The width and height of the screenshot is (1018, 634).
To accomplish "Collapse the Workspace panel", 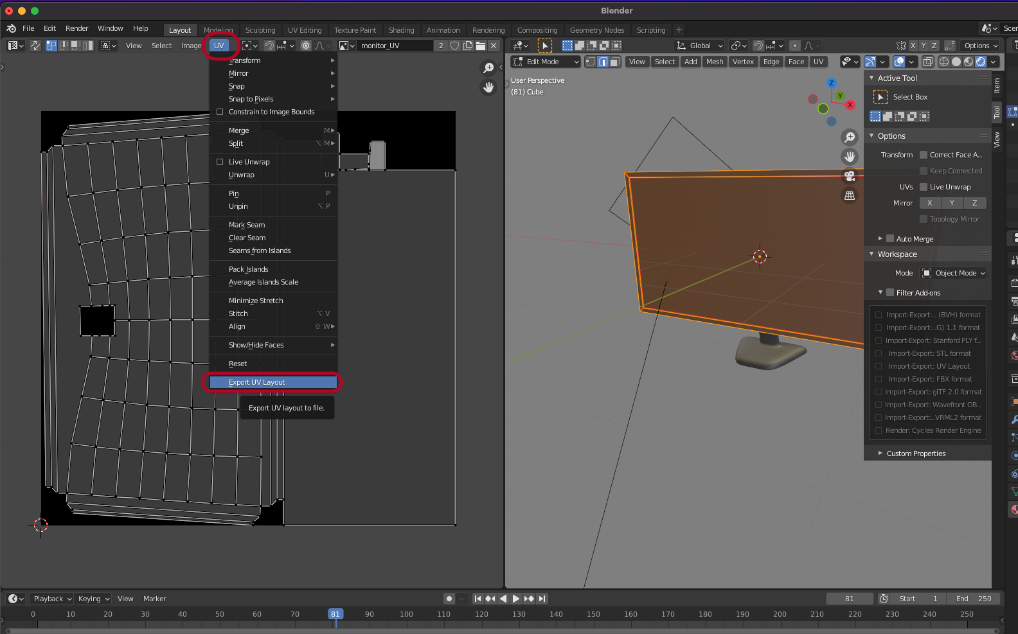I will pyautogui.click(x=872, y=254).
